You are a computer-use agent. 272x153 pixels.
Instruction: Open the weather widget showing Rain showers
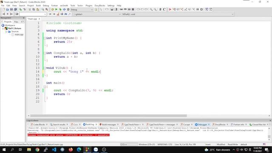(x=217, y=150)
